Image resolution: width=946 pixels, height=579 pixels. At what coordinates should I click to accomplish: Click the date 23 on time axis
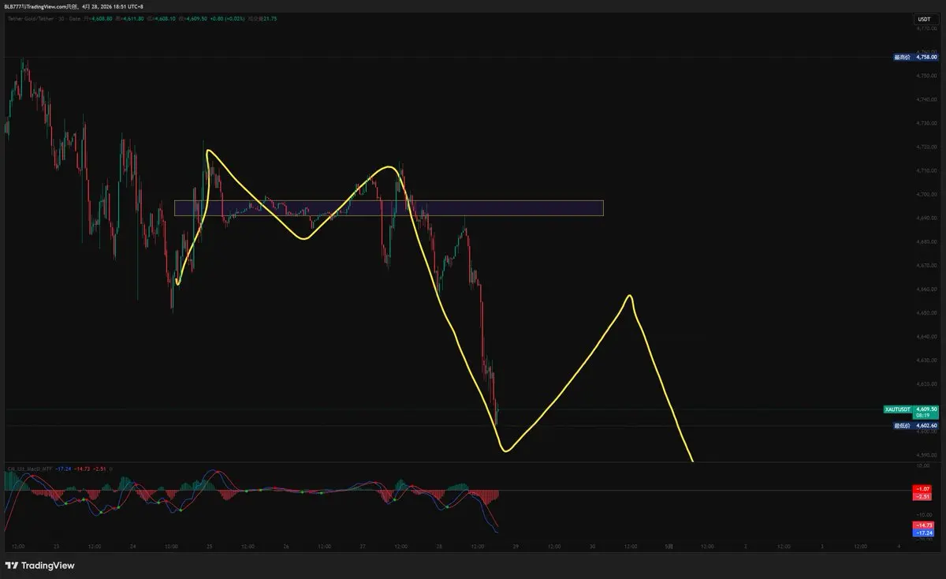(x=56, y=546)
